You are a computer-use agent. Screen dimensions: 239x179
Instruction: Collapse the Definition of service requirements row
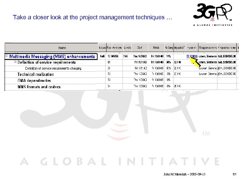point(15,62)
